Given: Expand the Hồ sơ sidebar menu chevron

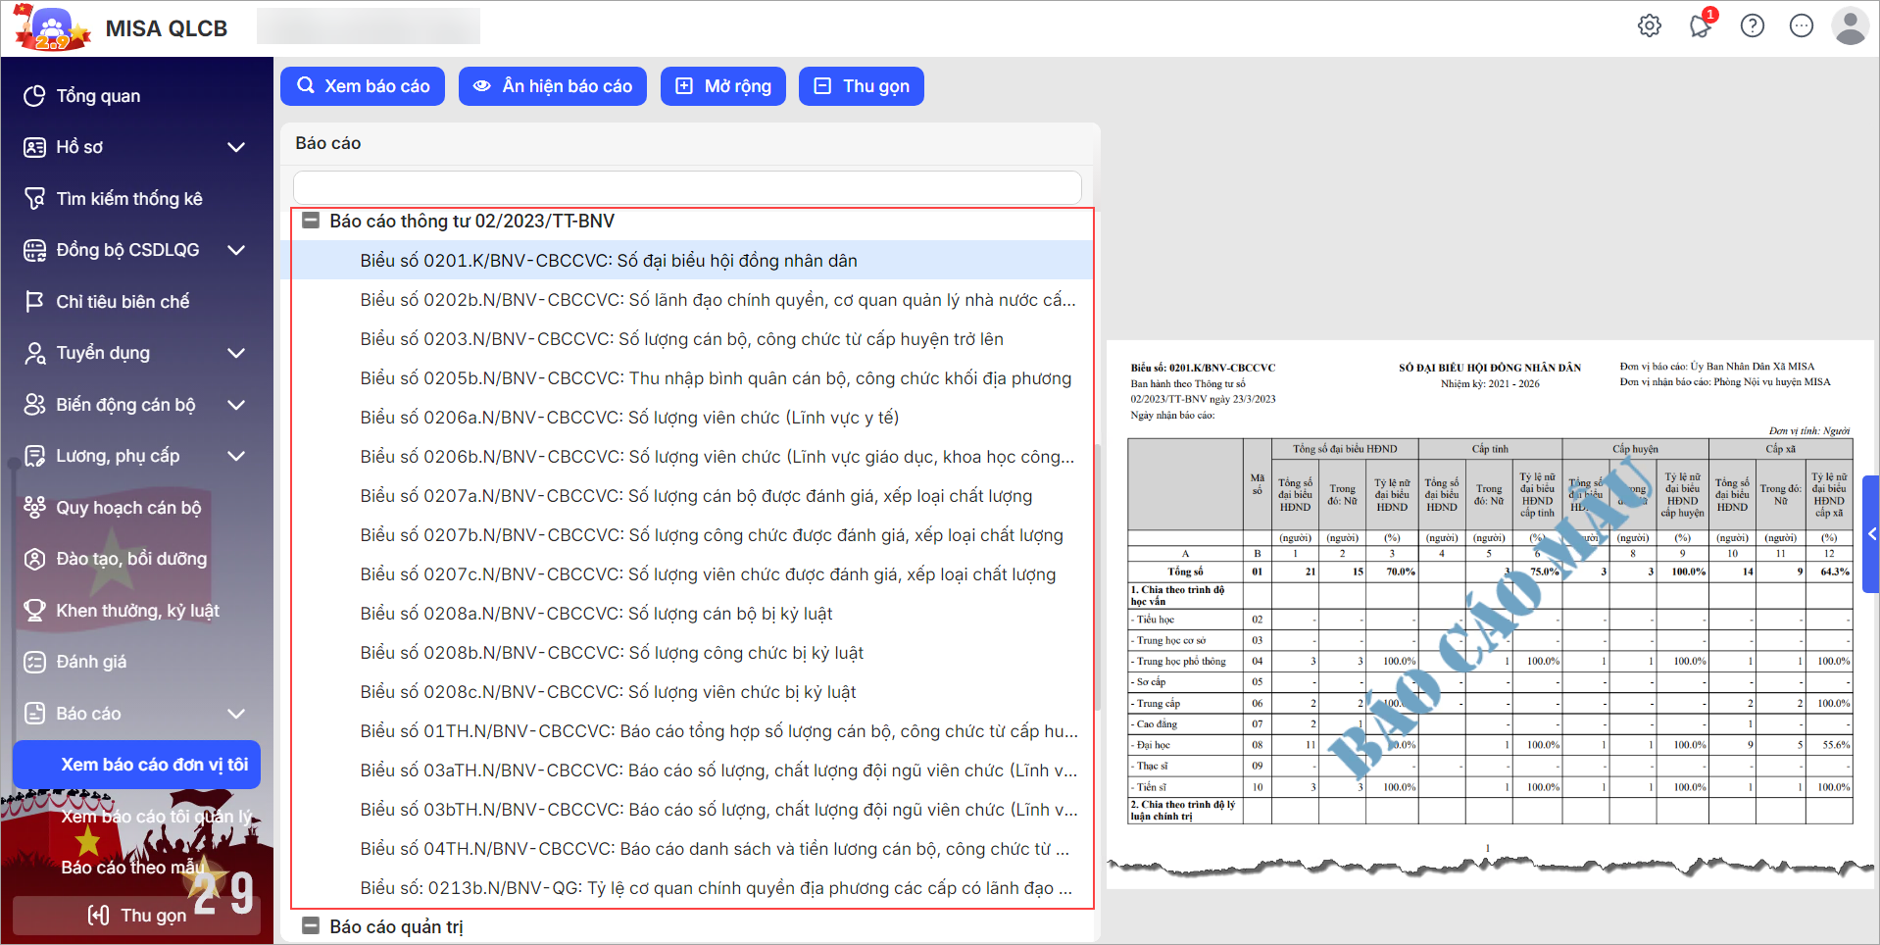Looking at the screenshot, I should (x=236, y=147).
